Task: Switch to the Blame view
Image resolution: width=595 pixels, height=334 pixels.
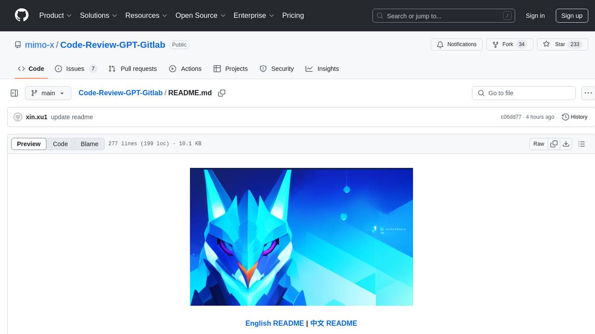Action: click(89, 144)
